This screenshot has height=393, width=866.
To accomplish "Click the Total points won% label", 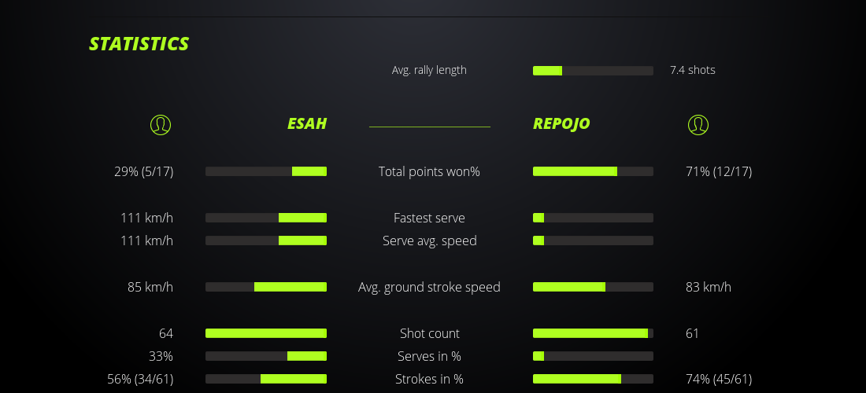I will [x=429, y=171].
